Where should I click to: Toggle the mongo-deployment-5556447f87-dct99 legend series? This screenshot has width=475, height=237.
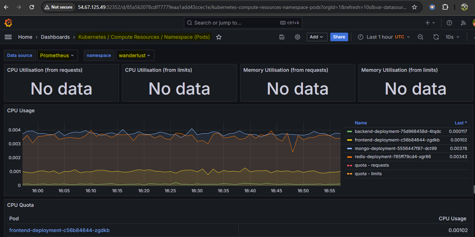tap(396, 148)
